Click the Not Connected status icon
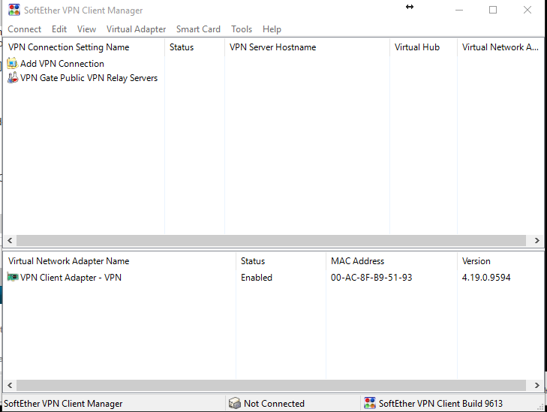547x412 pixels. point(235,403)
